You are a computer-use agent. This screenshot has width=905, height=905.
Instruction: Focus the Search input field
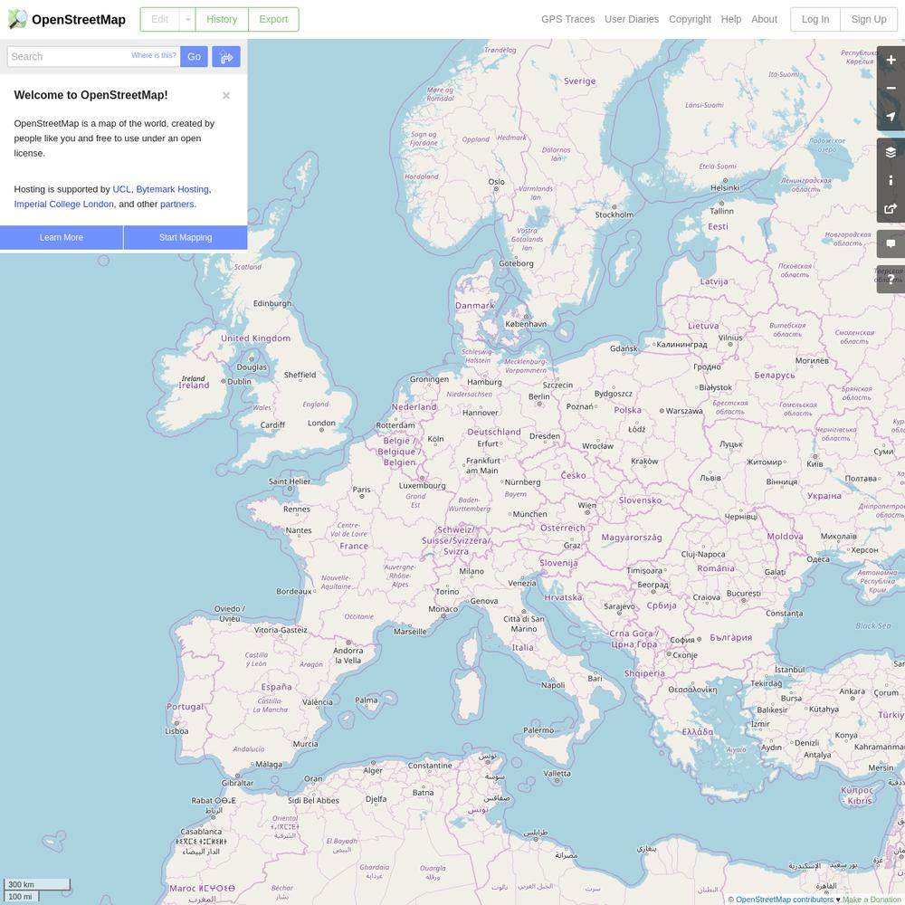tap(94, 56)
